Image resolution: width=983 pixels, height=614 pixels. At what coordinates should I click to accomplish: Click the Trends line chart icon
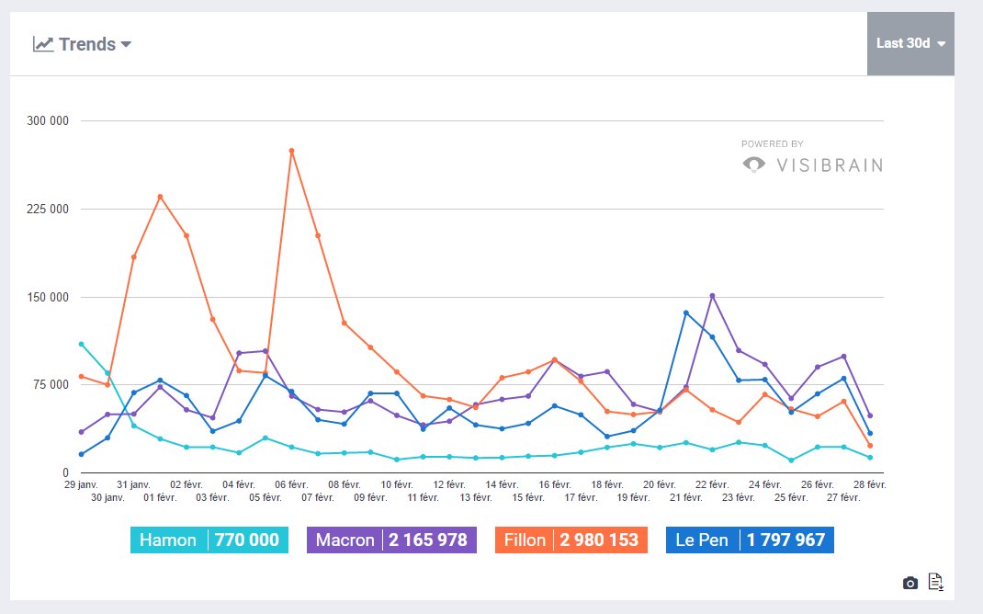[x=43, y=44]
